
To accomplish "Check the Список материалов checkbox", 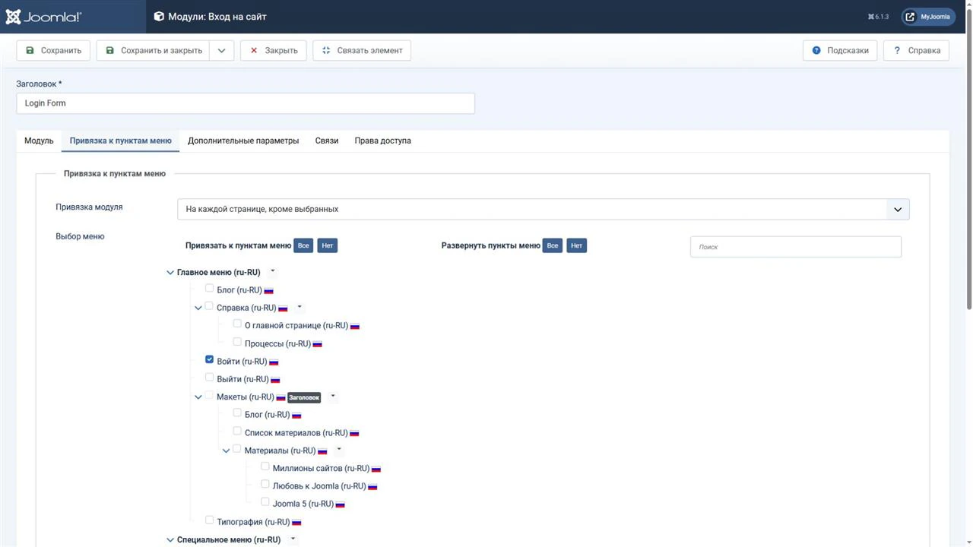I will click(x=237, y=431).
